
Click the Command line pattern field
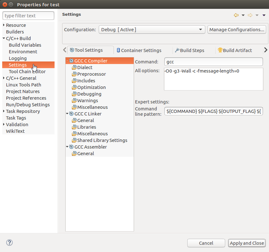click(x=213, y=111)
